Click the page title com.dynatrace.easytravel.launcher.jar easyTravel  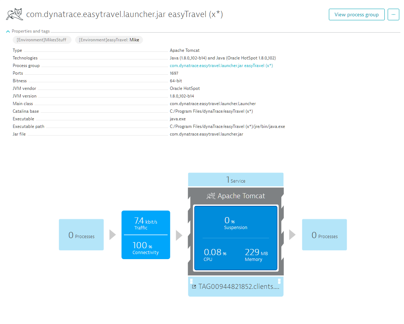[x=125, y=14]
